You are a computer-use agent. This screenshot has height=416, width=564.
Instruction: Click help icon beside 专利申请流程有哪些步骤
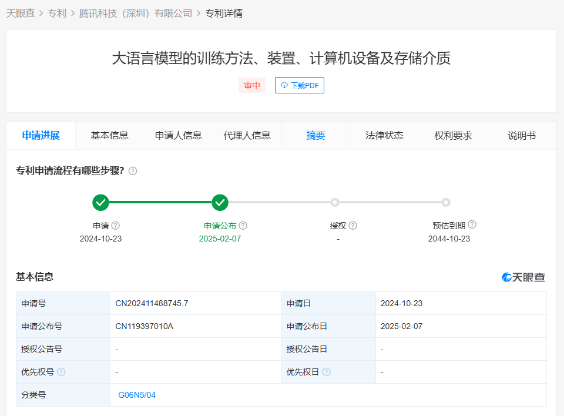coord(133,171)
